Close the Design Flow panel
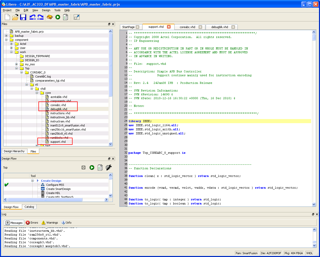 click(x=113, y=159)
